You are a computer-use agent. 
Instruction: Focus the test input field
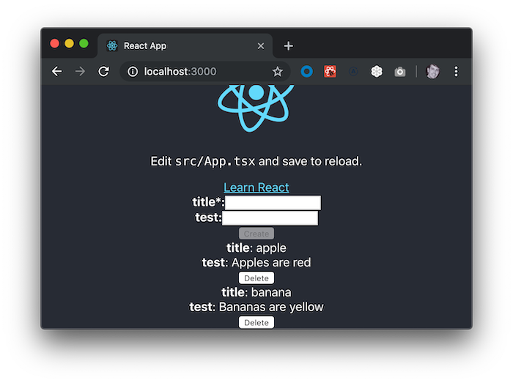(270, 218)
